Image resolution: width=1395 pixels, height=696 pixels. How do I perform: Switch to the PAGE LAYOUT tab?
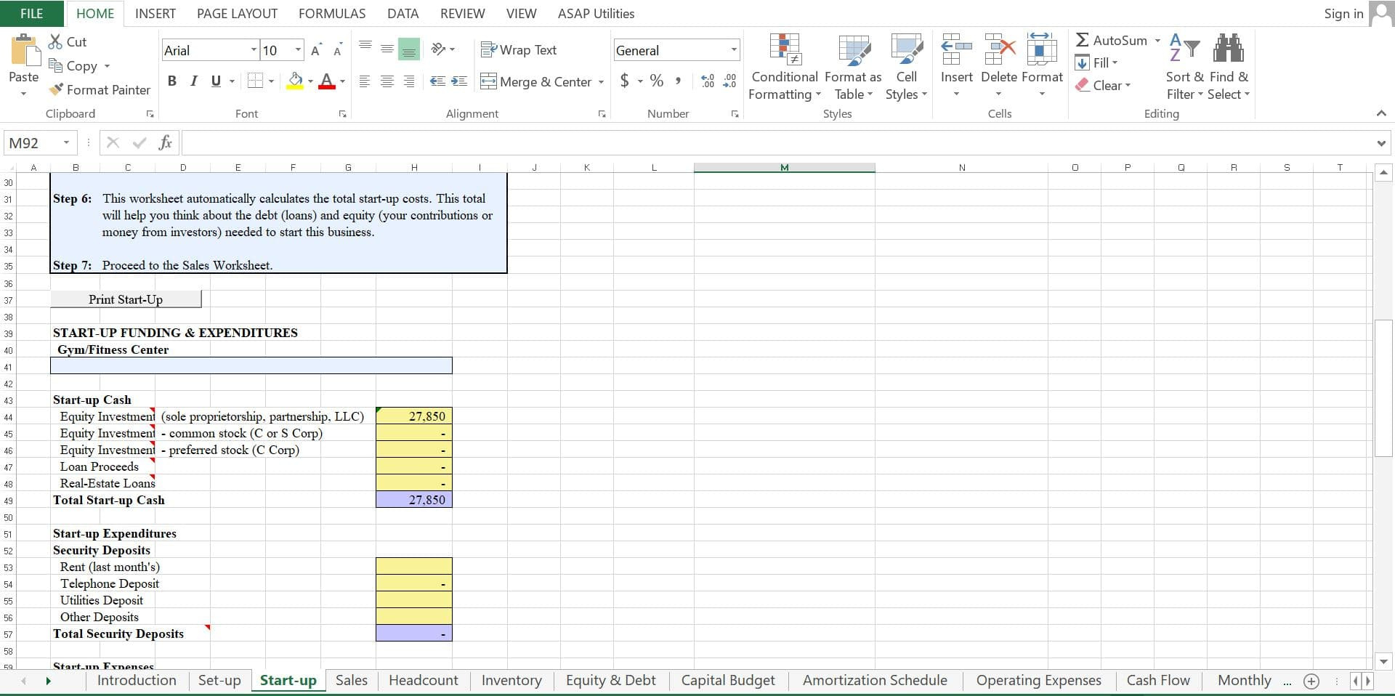237,13
